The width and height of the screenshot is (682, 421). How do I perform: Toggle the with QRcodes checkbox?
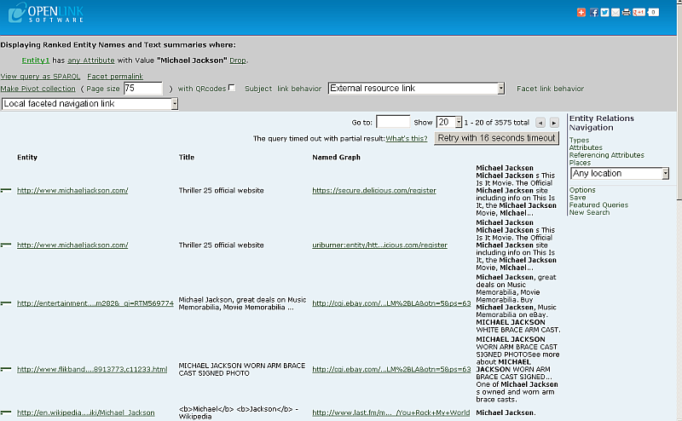point(232,88)
